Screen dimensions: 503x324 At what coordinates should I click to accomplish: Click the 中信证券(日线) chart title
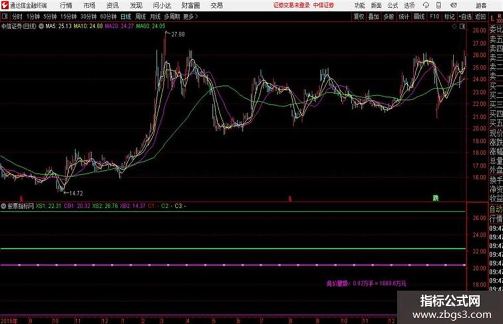point(19,26)
